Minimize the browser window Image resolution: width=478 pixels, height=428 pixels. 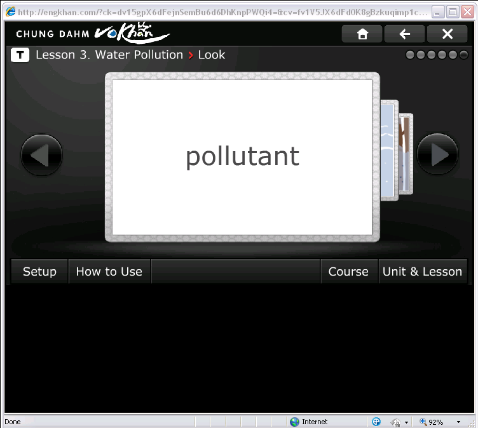tap(438, 12)
